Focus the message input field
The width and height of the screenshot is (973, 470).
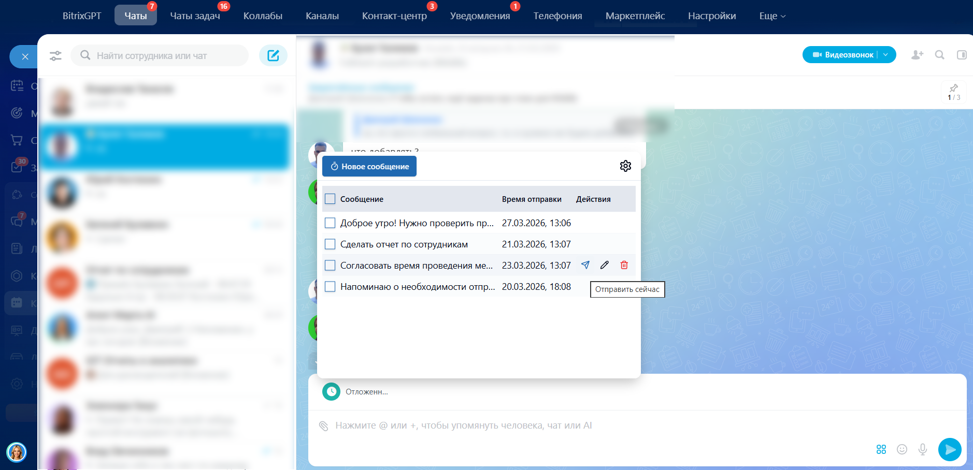[x=637, y=425]
